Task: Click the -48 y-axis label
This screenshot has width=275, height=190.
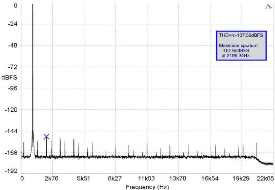Action: 13,46
